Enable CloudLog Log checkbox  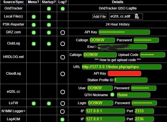tap(63, 74)
